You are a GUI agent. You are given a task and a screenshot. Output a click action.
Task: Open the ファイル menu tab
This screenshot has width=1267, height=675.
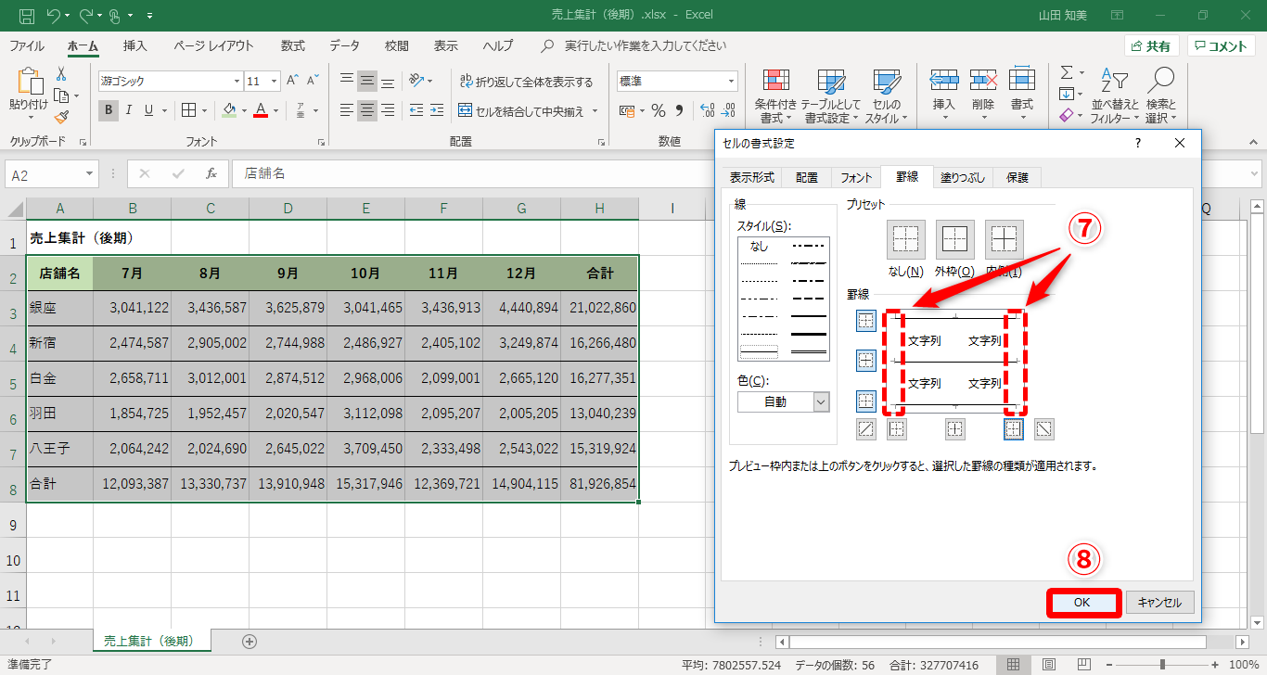tap(27, 45)
